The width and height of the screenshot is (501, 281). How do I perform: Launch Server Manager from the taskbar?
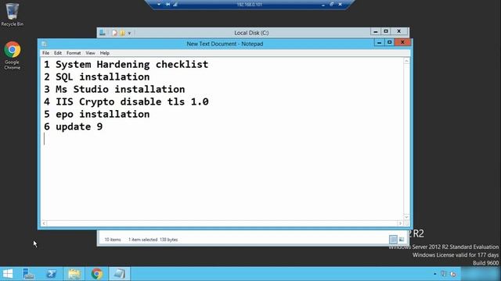point(28,274)
